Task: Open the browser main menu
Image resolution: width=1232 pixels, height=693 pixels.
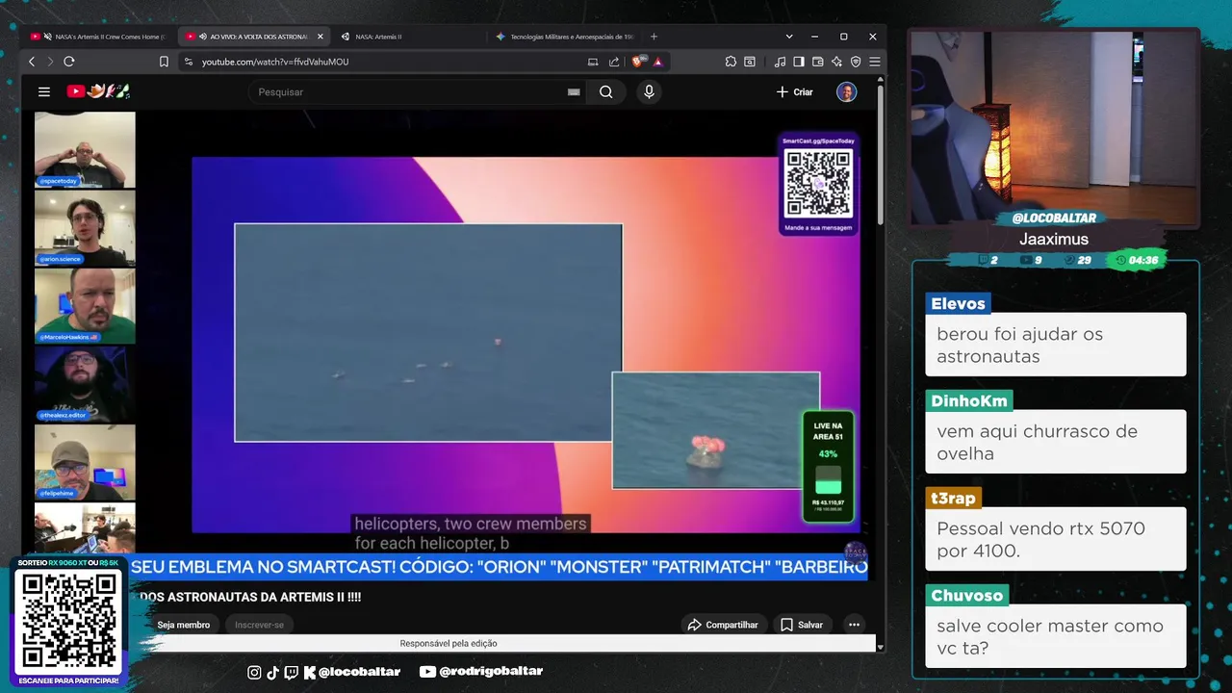Action: pyautogui.click(x=874, y=62)
